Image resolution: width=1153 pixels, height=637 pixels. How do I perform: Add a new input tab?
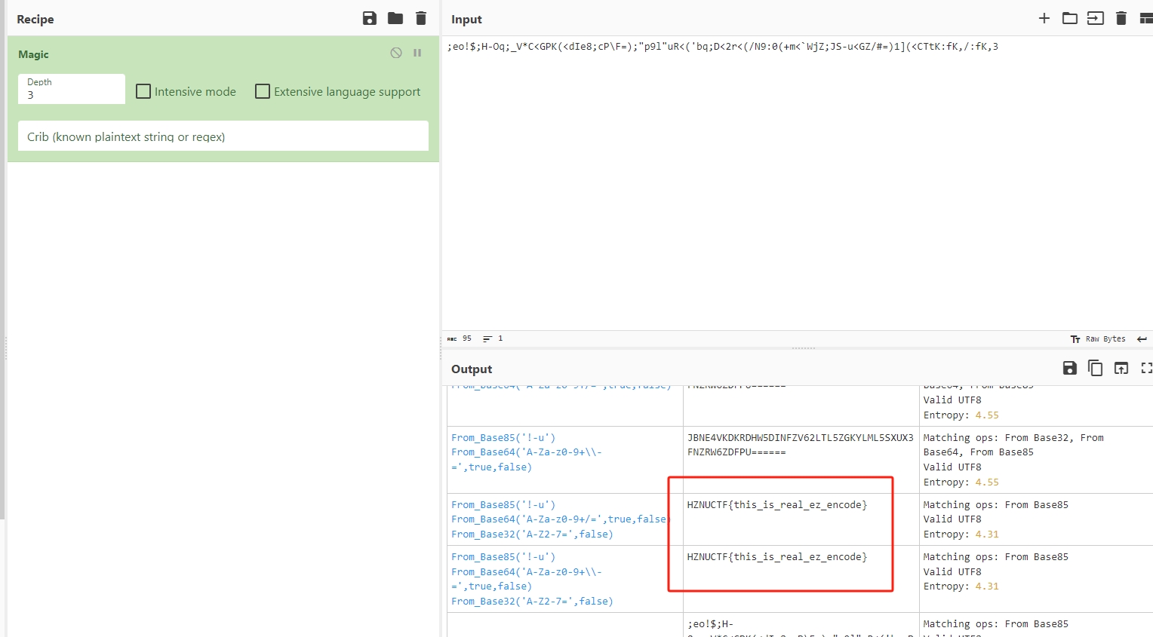(x=1044, y=19)
